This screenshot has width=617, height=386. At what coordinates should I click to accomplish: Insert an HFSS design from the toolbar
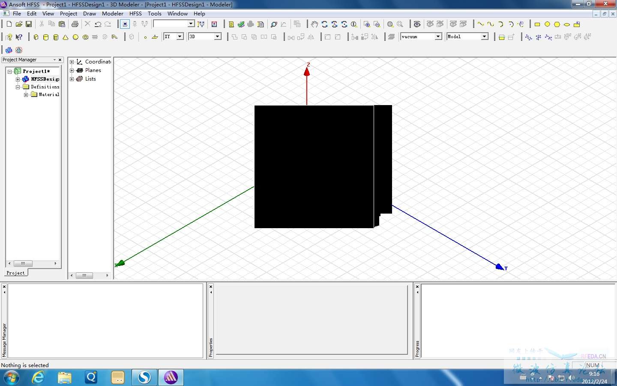pyautogui.click(x=9, y=50)
